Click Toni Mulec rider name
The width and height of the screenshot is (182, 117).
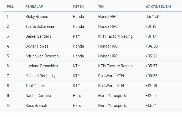tap(35, 86)
